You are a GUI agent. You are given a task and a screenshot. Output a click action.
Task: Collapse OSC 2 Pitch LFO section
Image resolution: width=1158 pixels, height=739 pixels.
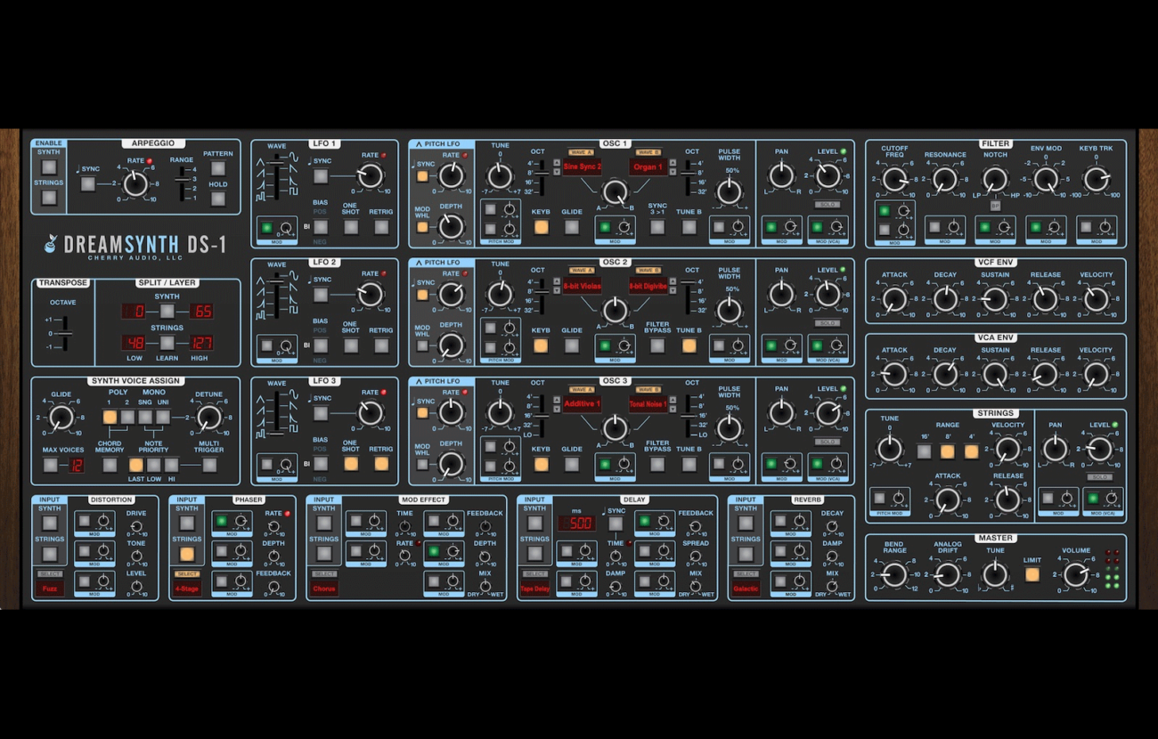(419, 263)
